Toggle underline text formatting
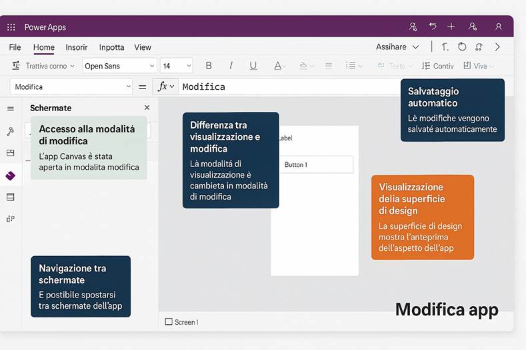The height and width of the screenshot is (350, 526). 253,66
